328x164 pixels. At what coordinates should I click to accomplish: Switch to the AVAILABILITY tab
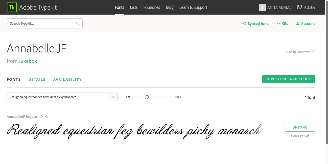pos(67,79)
